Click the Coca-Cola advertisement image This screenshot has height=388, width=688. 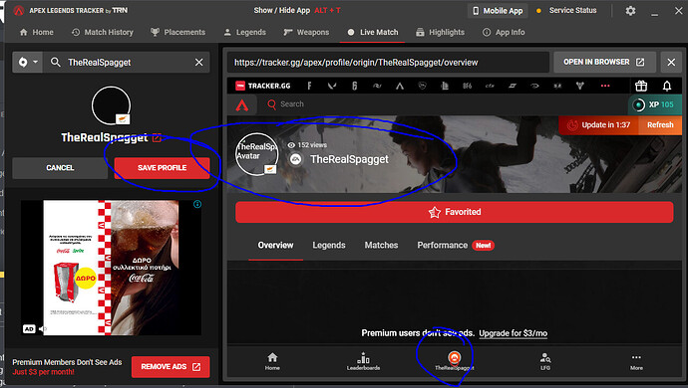(111, 268)
